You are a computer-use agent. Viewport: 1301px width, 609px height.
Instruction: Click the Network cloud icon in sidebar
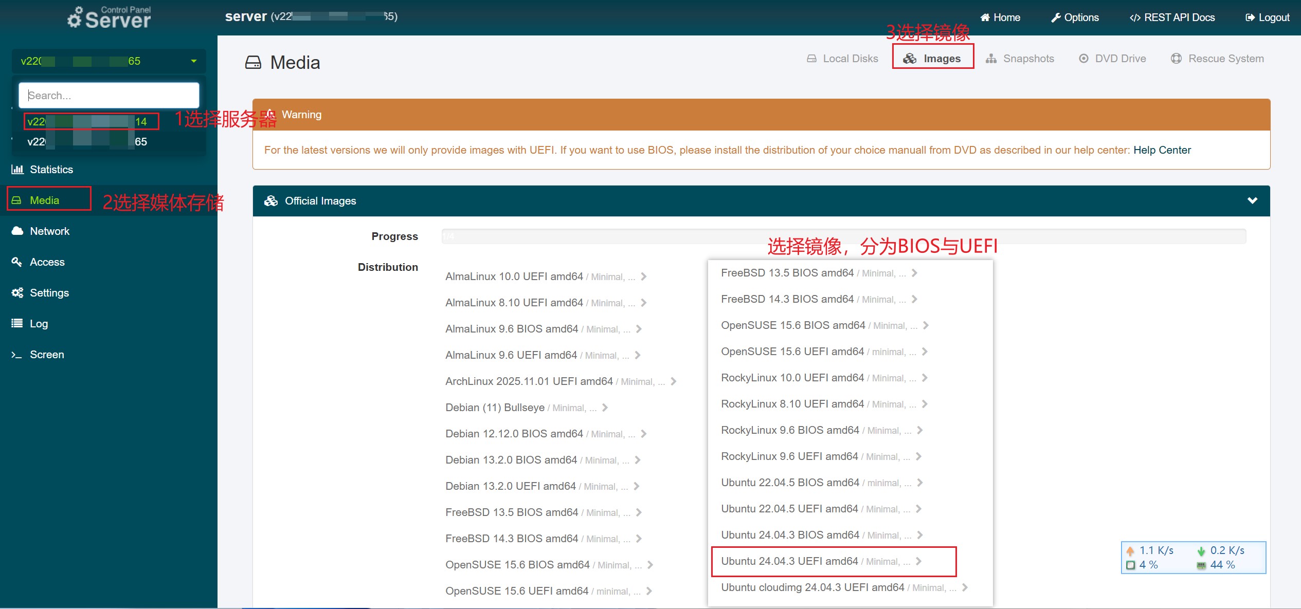coord(17,231)
